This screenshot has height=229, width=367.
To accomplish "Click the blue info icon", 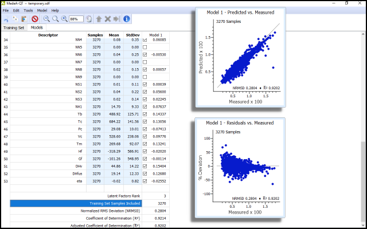I will tap(127, 19).
